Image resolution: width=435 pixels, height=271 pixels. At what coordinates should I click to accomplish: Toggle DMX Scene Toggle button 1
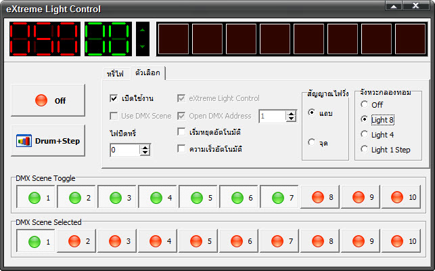coord(35,197)
